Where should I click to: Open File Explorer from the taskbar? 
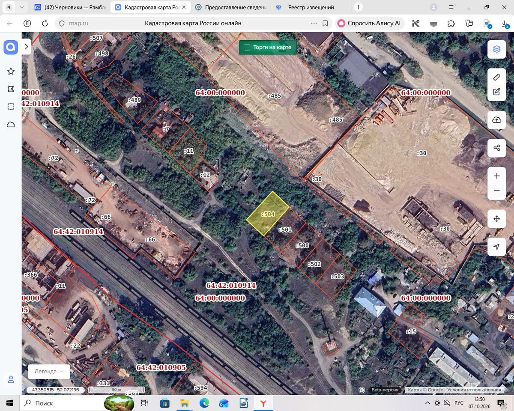184,403
